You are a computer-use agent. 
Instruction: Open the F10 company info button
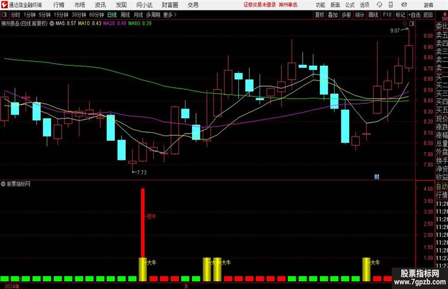(x=387, y=15)
